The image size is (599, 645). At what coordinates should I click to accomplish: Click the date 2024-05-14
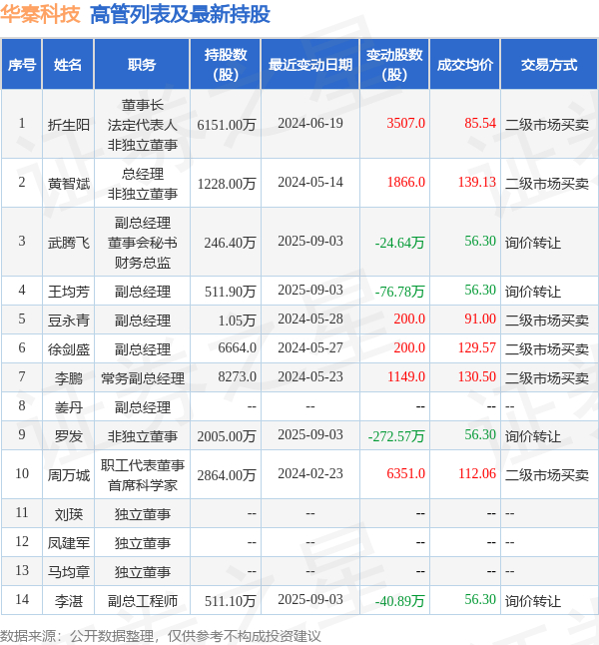tap(310, 182)
